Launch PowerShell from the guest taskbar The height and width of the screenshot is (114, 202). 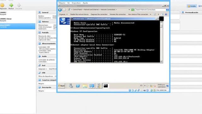[x=78, y=86]
